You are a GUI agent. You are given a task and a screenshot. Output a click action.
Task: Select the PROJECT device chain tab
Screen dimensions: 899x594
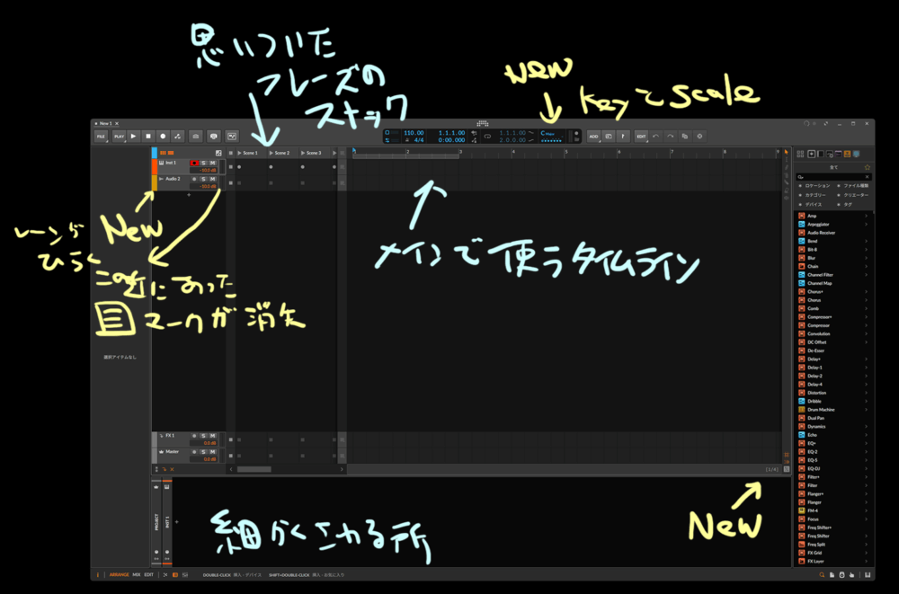[156, 522]
